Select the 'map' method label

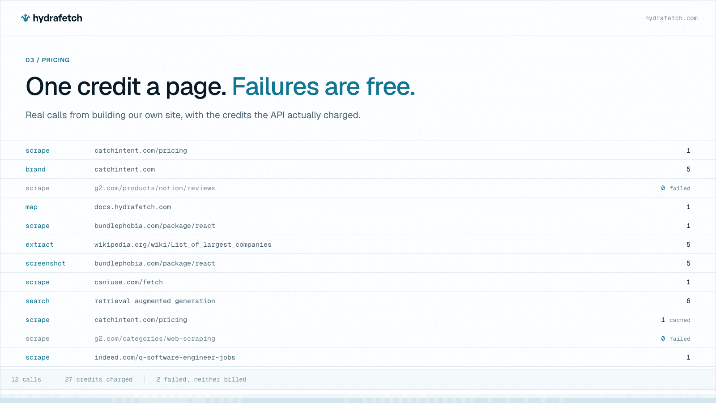[x=31, y=207]
